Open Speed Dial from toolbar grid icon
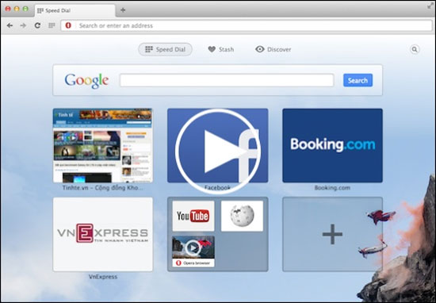Image resolution: width=436 pixels, height=303 pixels. pyautogui.click(x=52, y=25)
